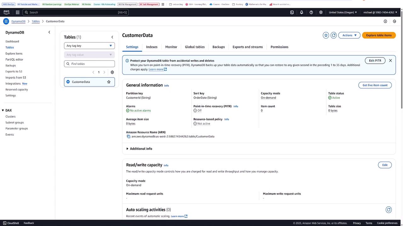403x226 pixels.
Task: Collapse the DAX section in sidebar
Action: tap(3, 110)
